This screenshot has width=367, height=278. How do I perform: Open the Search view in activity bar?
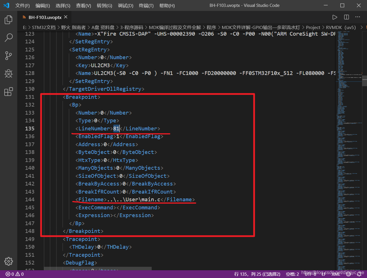9,37
